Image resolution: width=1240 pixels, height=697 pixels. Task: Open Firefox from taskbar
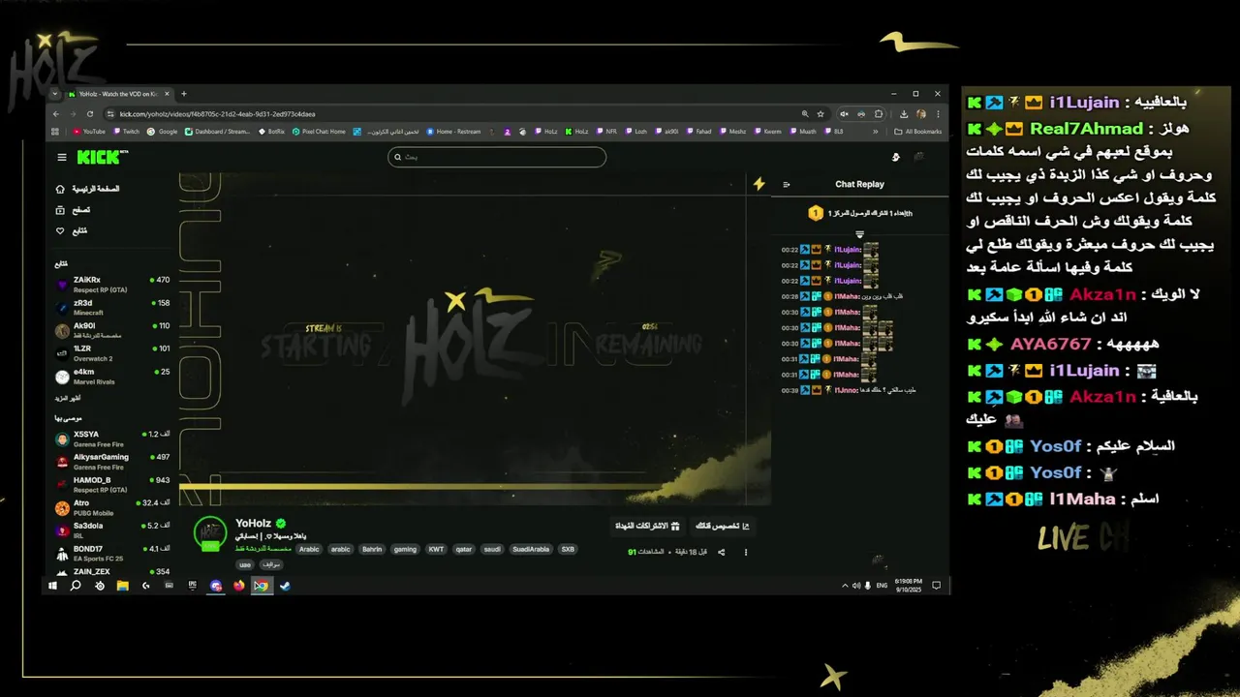coord(238,586)
